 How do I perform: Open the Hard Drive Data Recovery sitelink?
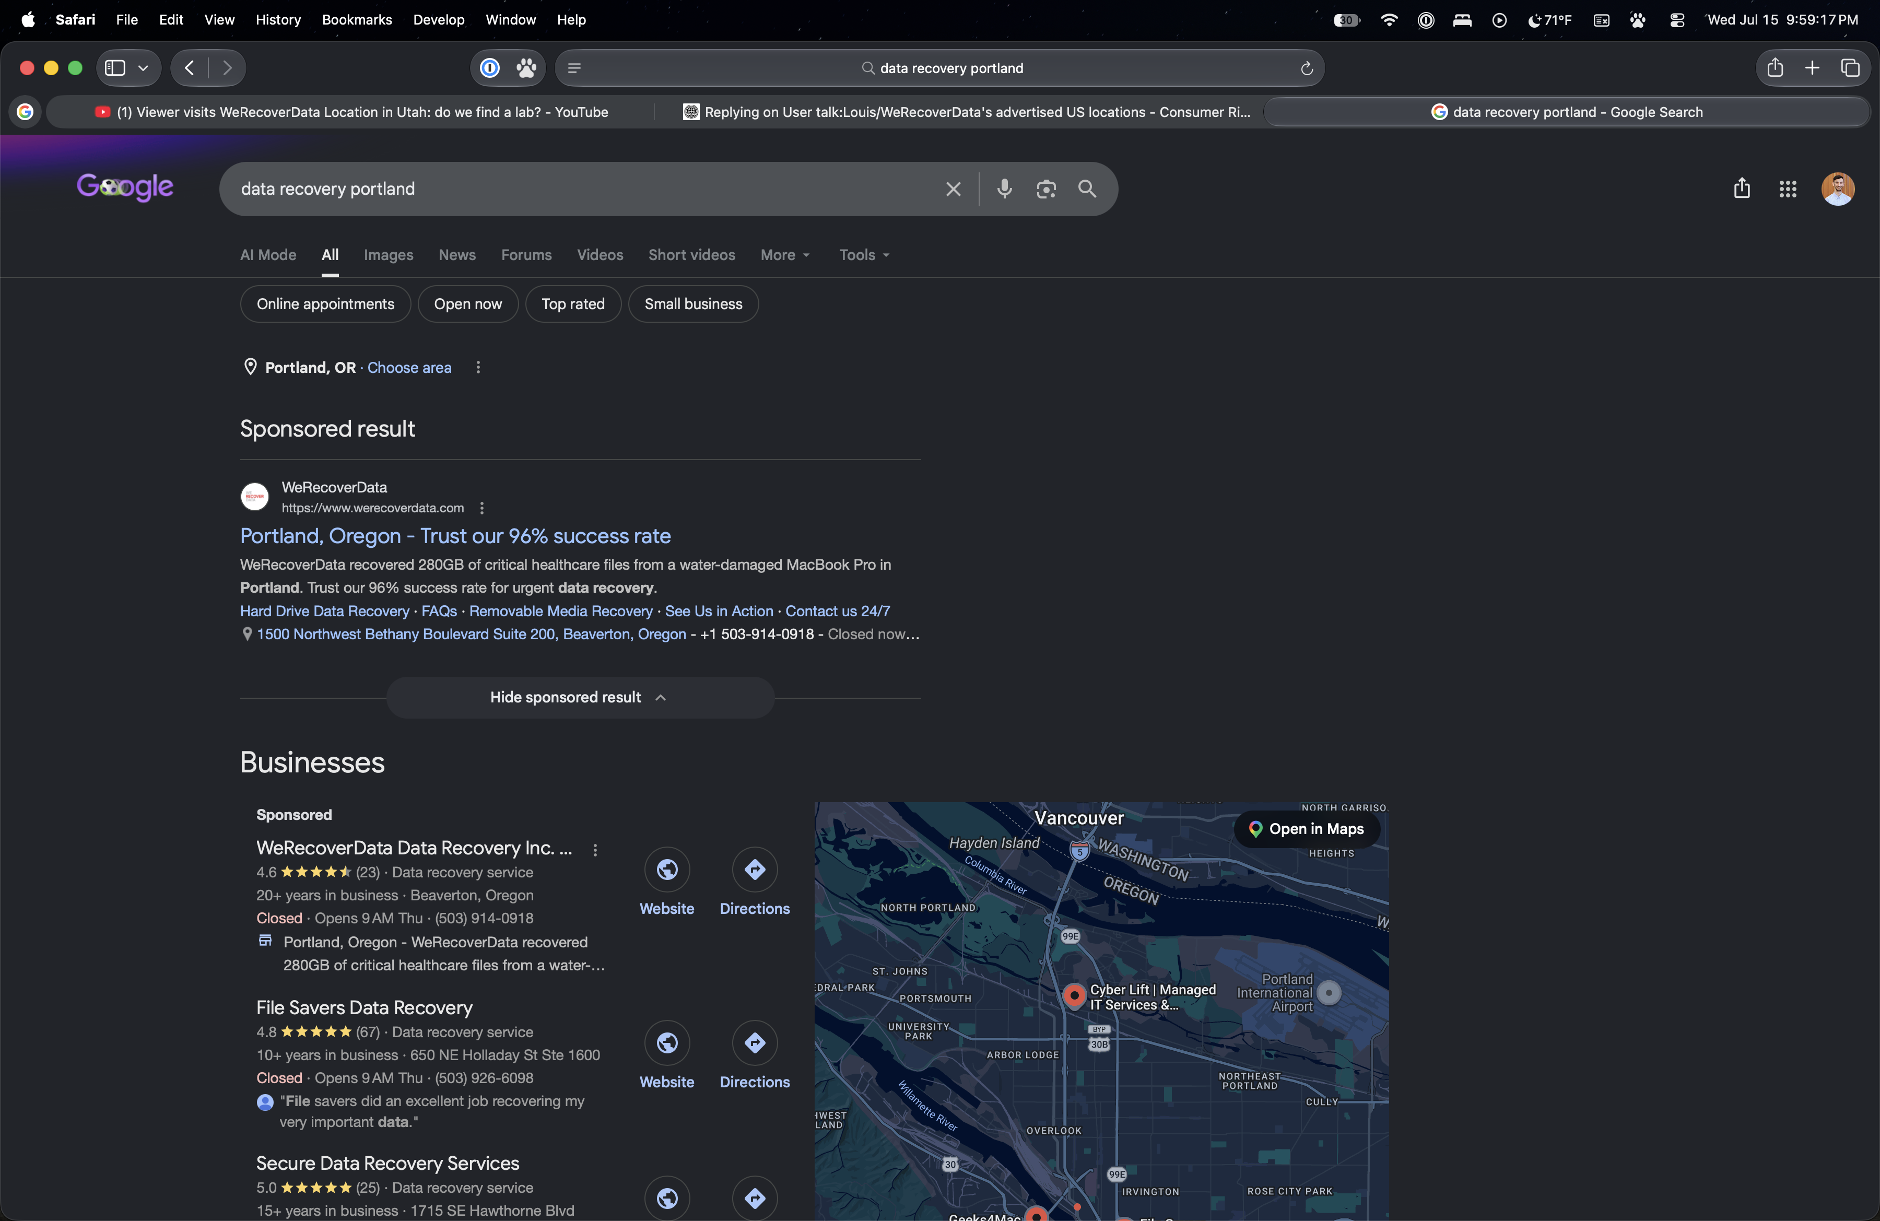point(325,612)
